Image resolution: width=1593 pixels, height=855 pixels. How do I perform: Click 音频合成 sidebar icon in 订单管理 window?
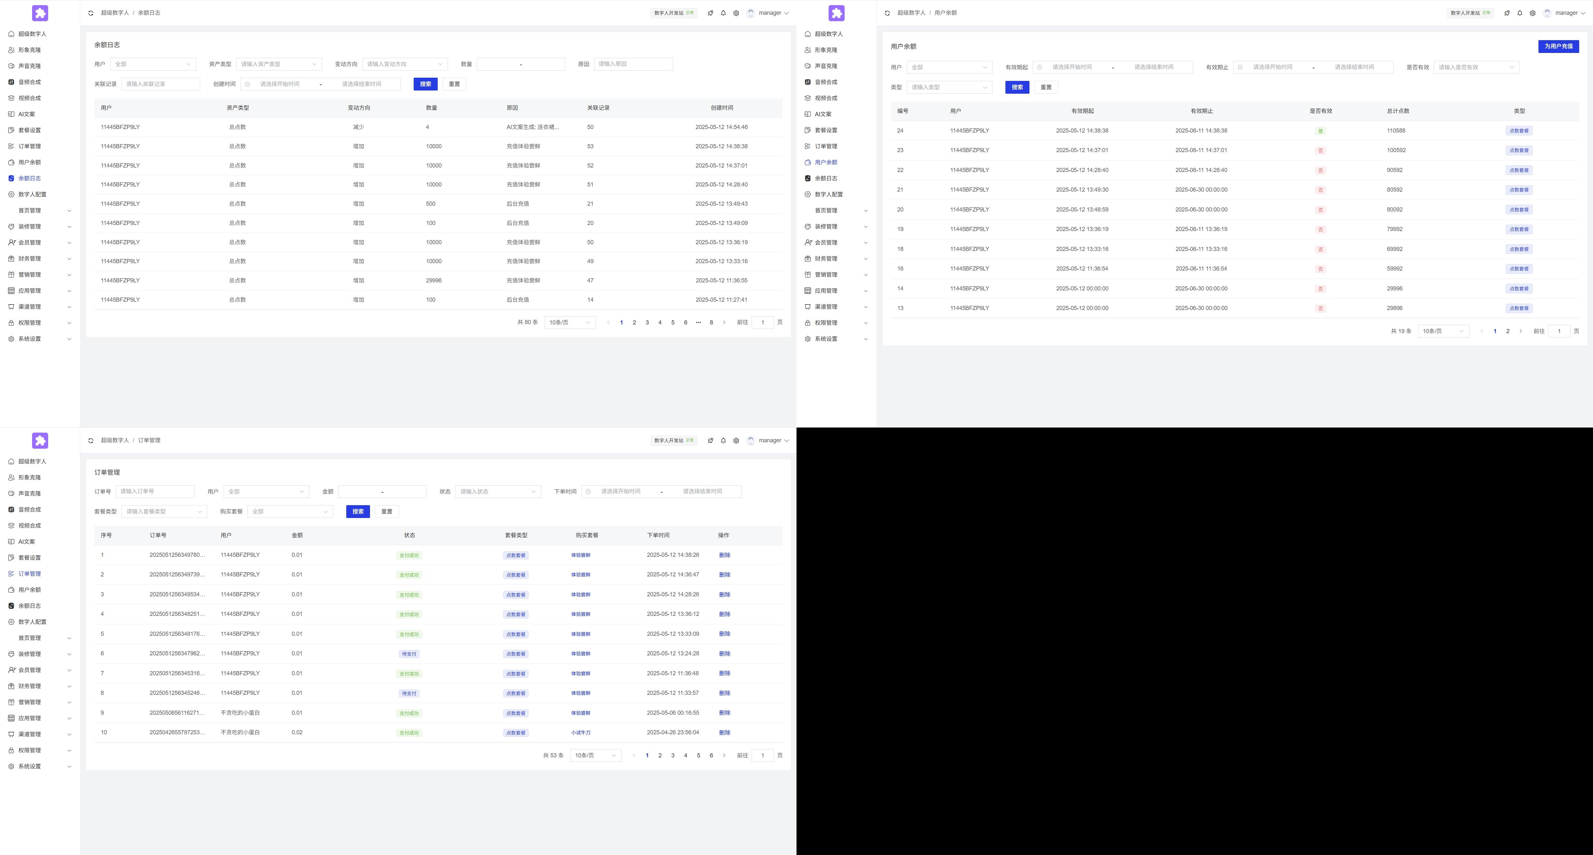coord(11,510)
